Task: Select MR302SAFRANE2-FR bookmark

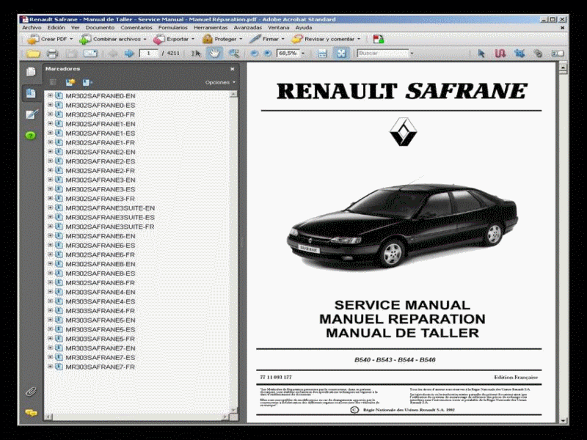Action: point(100,171)
